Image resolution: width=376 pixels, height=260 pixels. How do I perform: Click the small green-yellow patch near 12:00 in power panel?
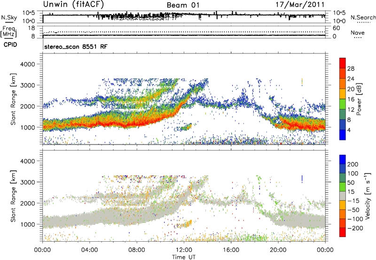pyautogui.click(x=186, y=127)
